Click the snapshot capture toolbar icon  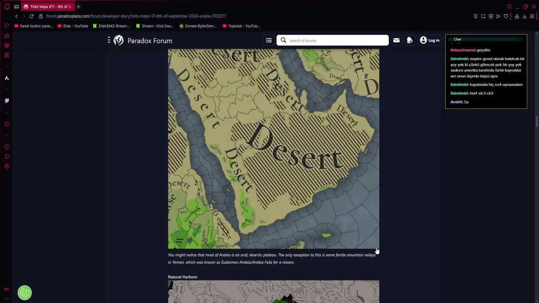point(483,16)
